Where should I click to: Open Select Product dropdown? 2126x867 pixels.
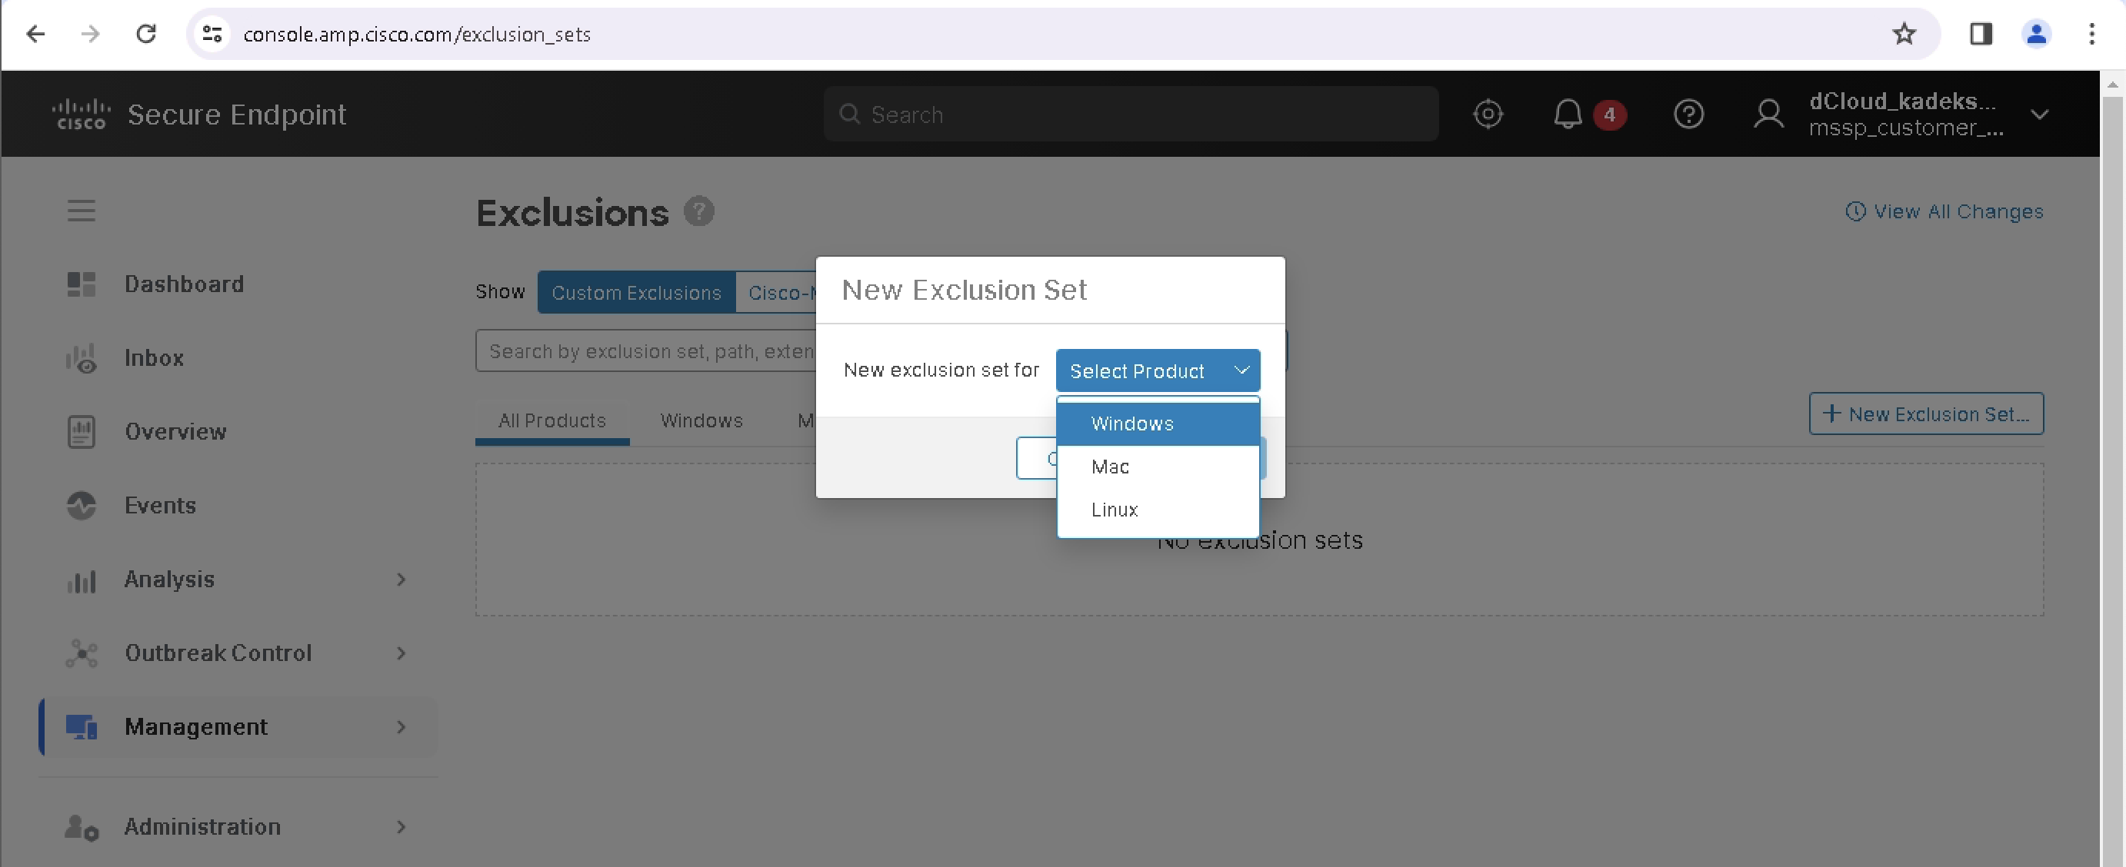point(1157,370)
